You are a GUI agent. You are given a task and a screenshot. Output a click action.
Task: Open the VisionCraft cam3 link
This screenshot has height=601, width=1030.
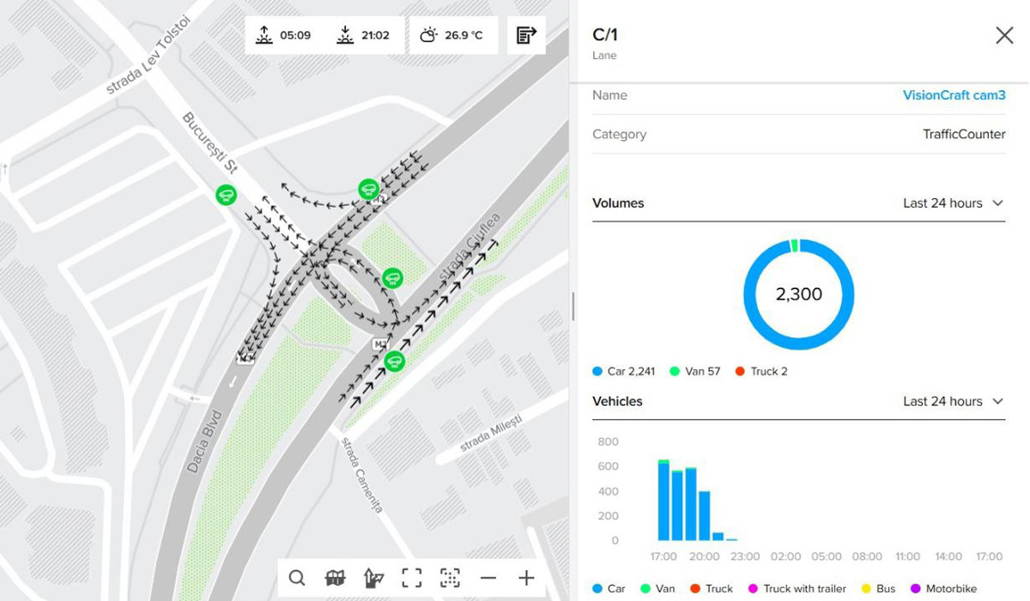pyautogui.click(x=954, y=95)
